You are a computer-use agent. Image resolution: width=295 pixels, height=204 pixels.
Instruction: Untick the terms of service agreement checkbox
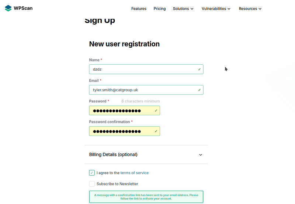pyautogui.click(x=92, y=173)
